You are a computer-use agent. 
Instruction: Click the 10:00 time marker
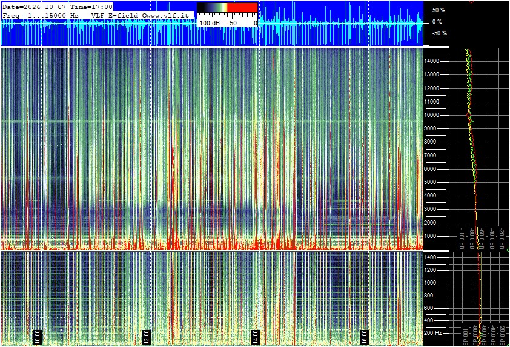(38, 337)
